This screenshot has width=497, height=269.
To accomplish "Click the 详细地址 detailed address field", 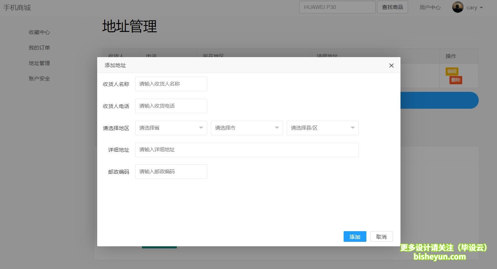I will 247,150.
